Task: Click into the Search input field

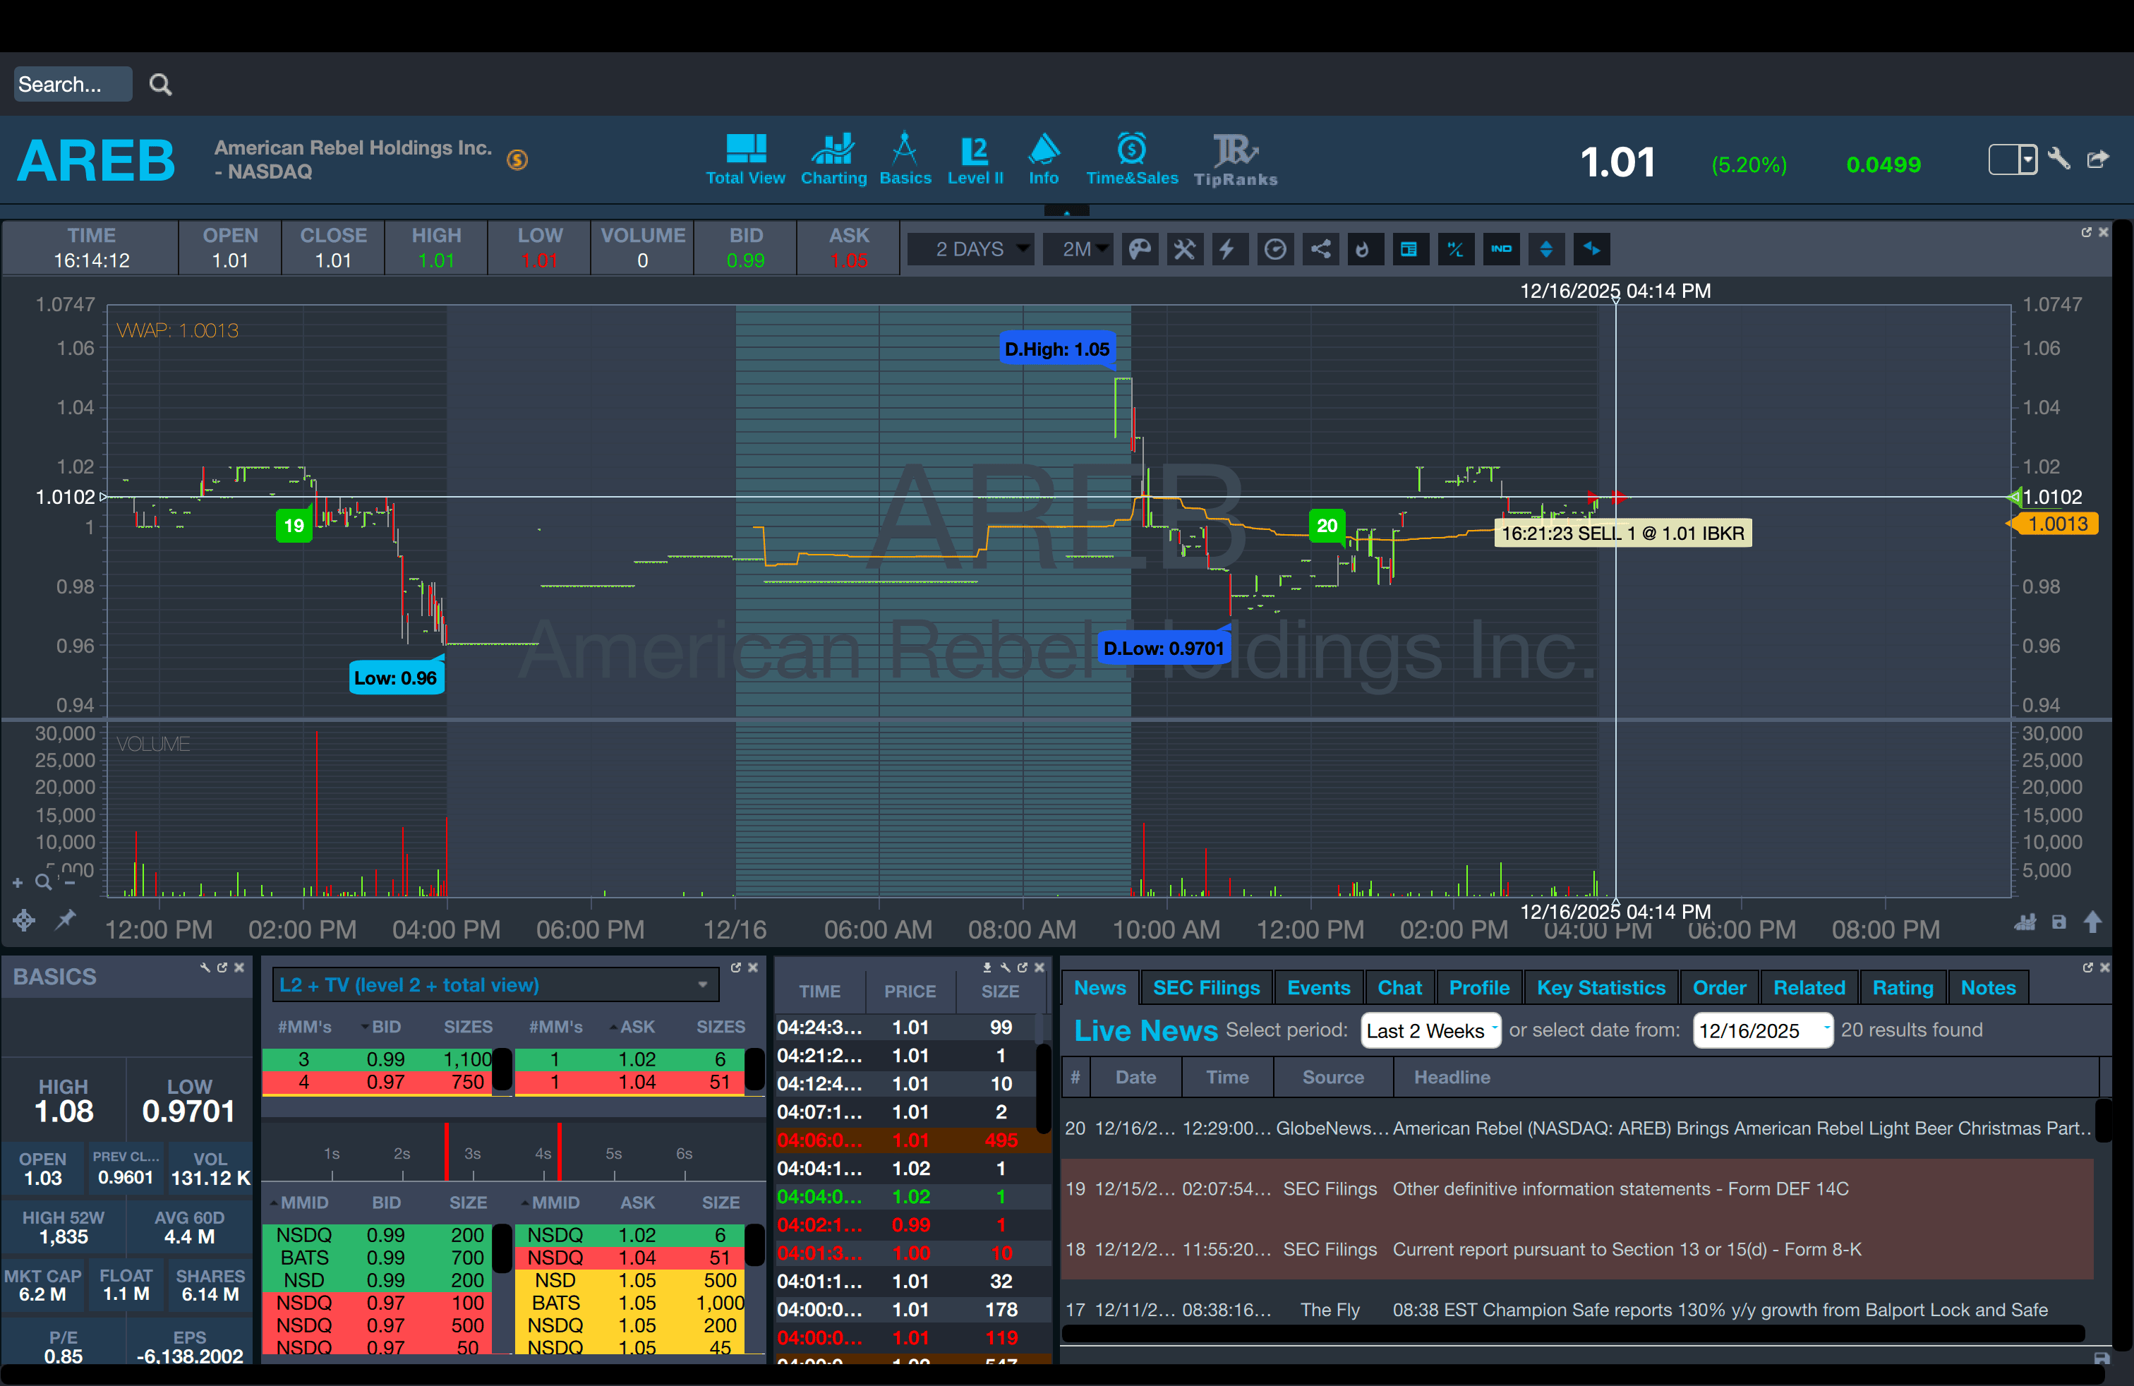Action: (x=72, y=84)
